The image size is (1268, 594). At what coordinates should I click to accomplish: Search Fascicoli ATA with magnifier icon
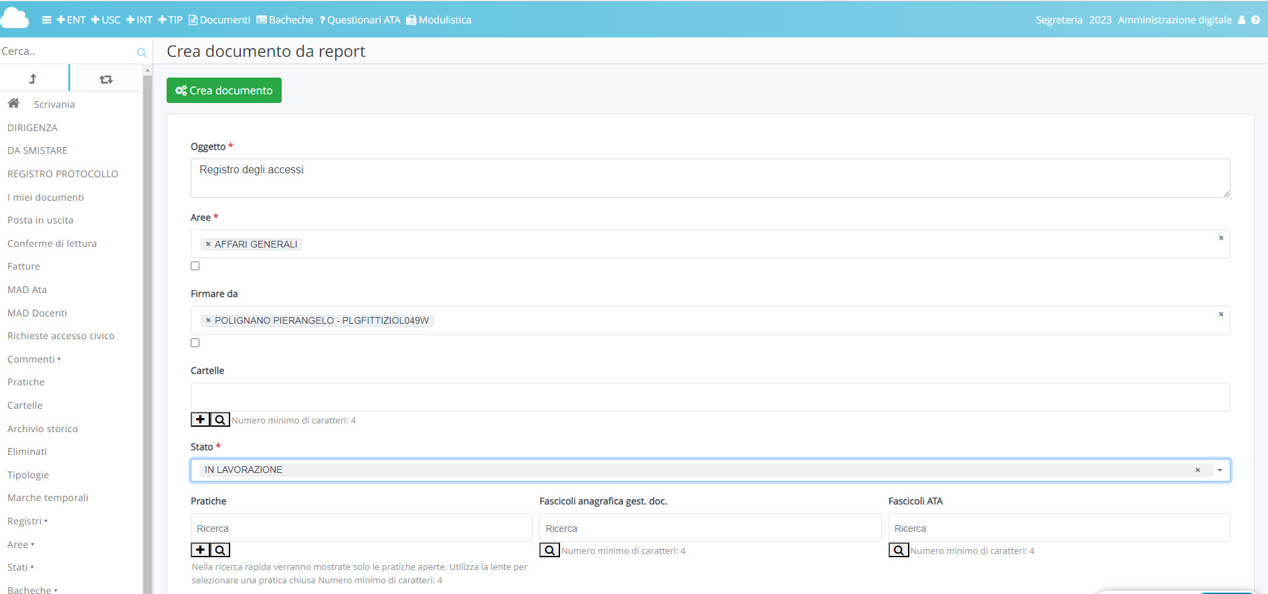(899, 550)
